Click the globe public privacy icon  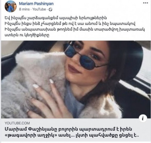coord(51,10)
